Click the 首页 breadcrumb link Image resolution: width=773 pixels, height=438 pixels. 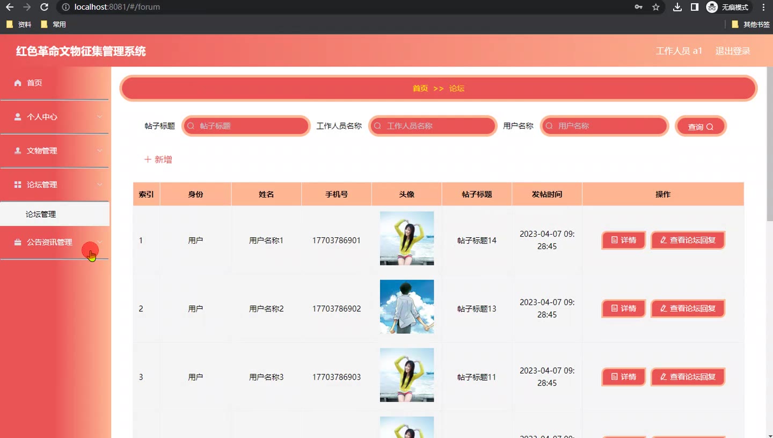pos(420,88)
